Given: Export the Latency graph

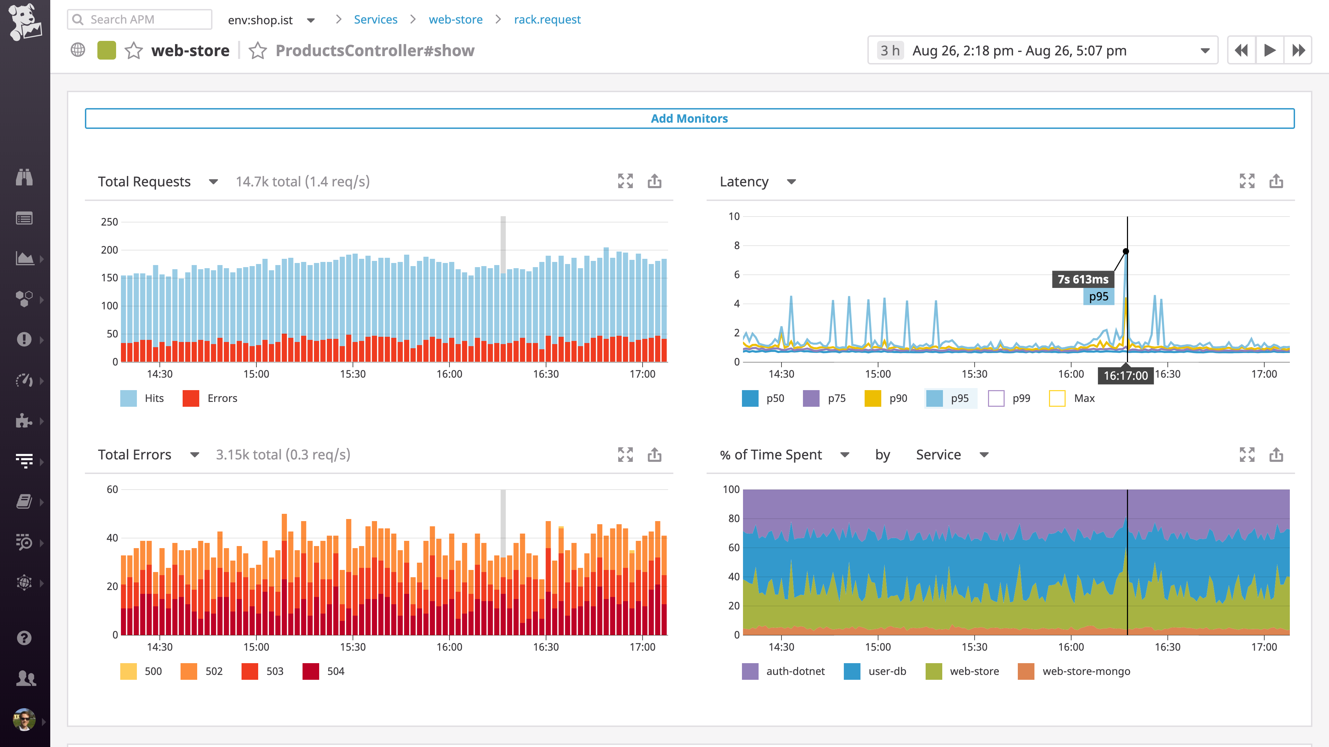Looking at the screenshot, I should point(1276,181).
